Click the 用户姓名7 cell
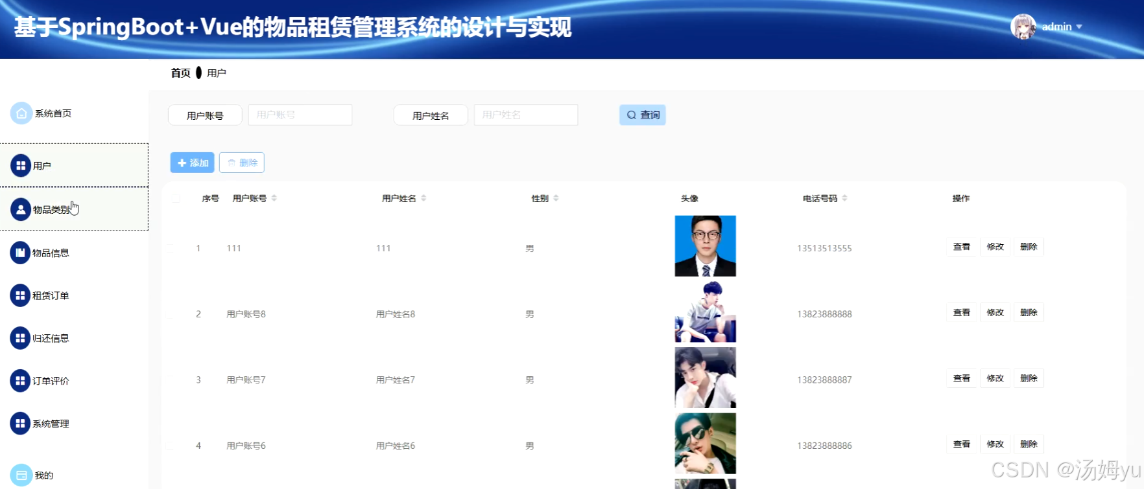The width and height of the screenshot is (1144, 489). [396, 380]
